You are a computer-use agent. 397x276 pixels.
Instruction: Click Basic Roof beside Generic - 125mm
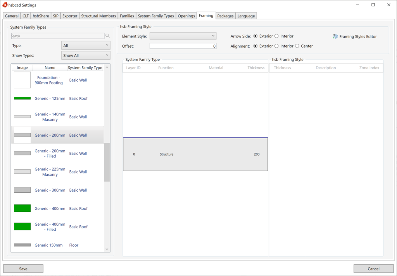[78, 98]
